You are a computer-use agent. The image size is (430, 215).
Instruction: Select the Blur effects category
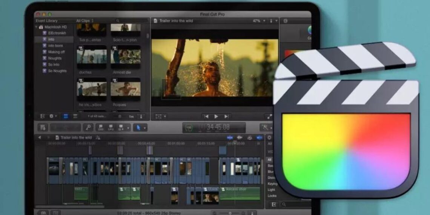pyautogui.click(x=270, y=172)
